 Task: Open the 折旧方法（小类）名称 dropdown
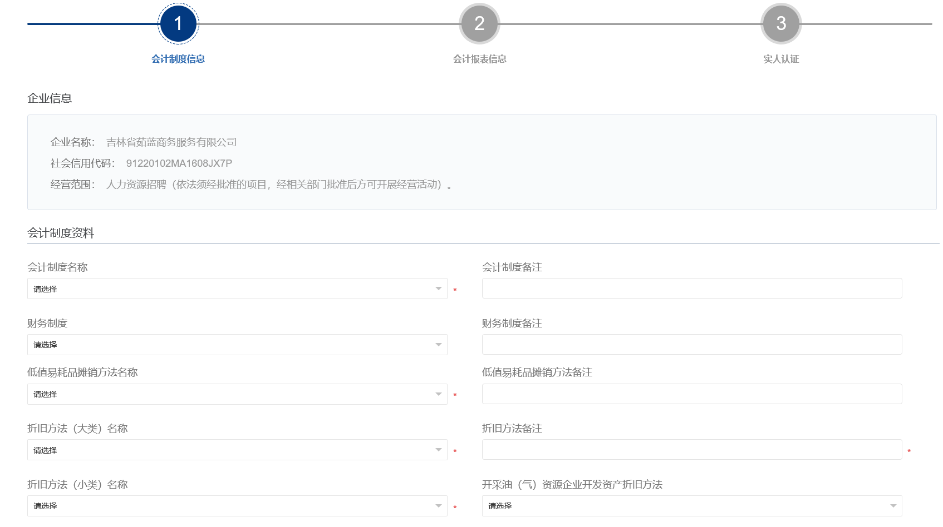tap(237, 506)
